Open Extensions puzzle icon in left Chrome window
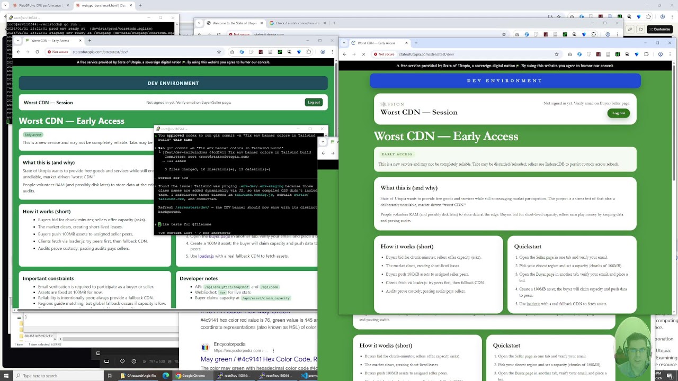The image size is (678, 381). coord(308,52)
